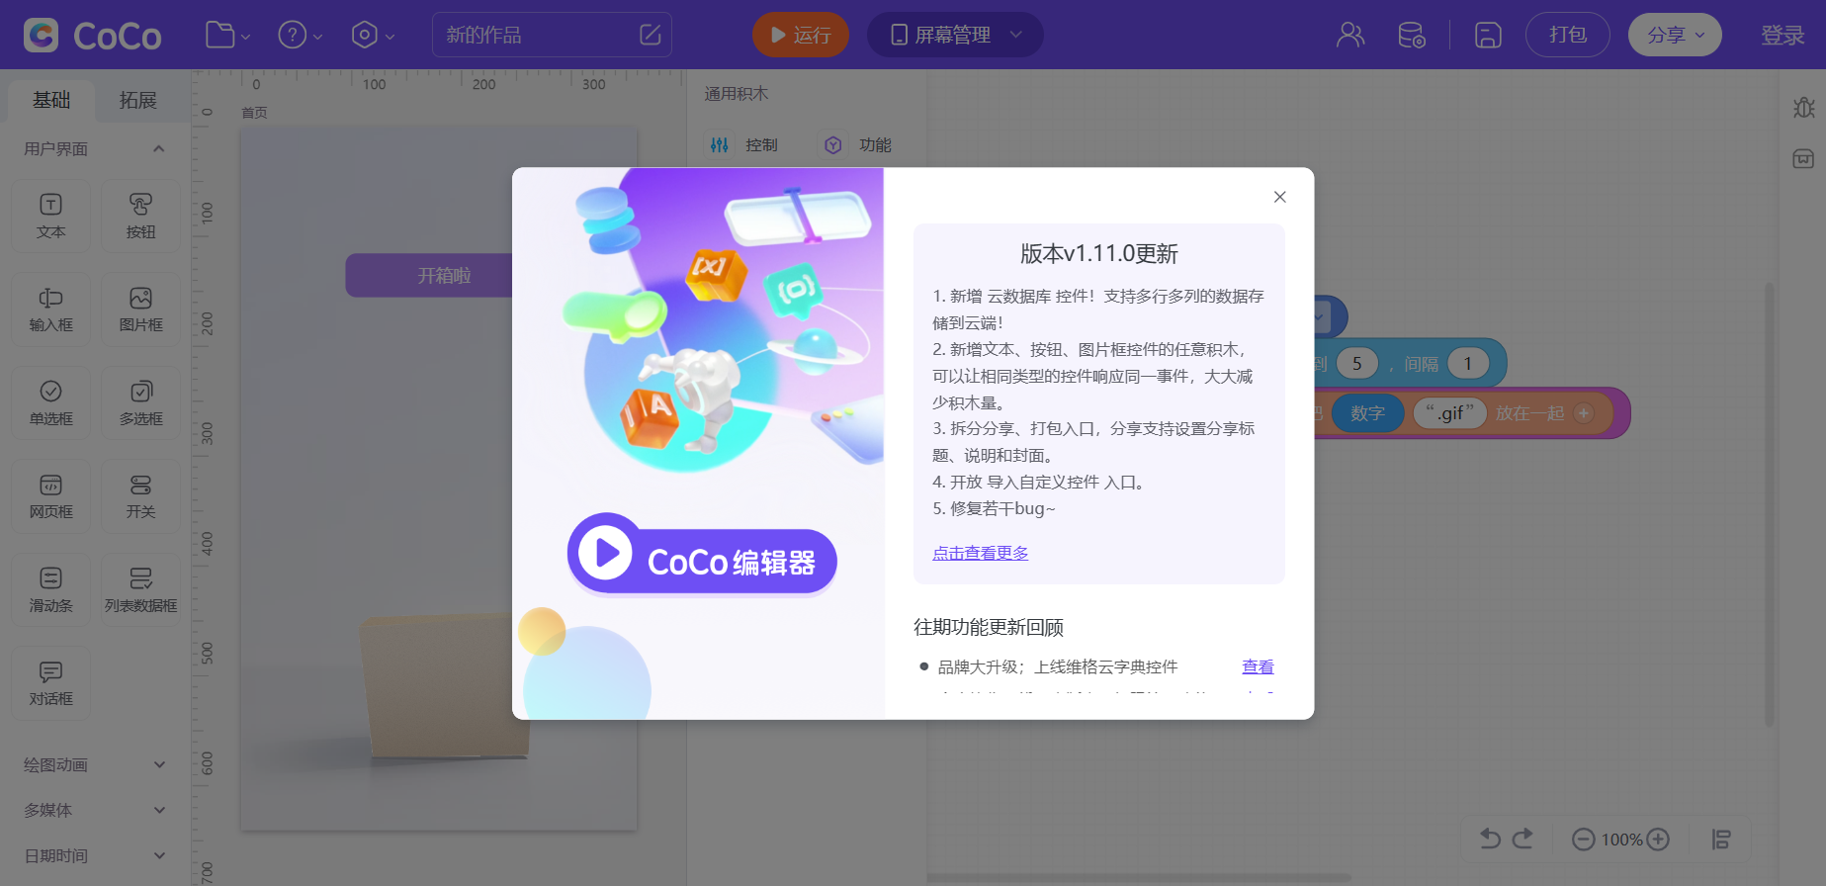Click the value 5 in the block
Screen dimensions: 1826x886
pos(1357,364)
